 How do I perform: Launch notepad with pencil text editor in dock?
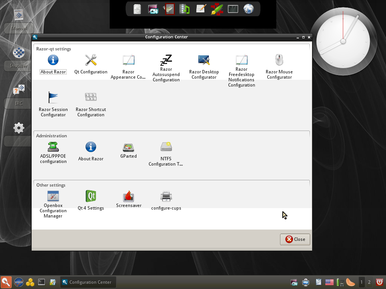(201, 9)
